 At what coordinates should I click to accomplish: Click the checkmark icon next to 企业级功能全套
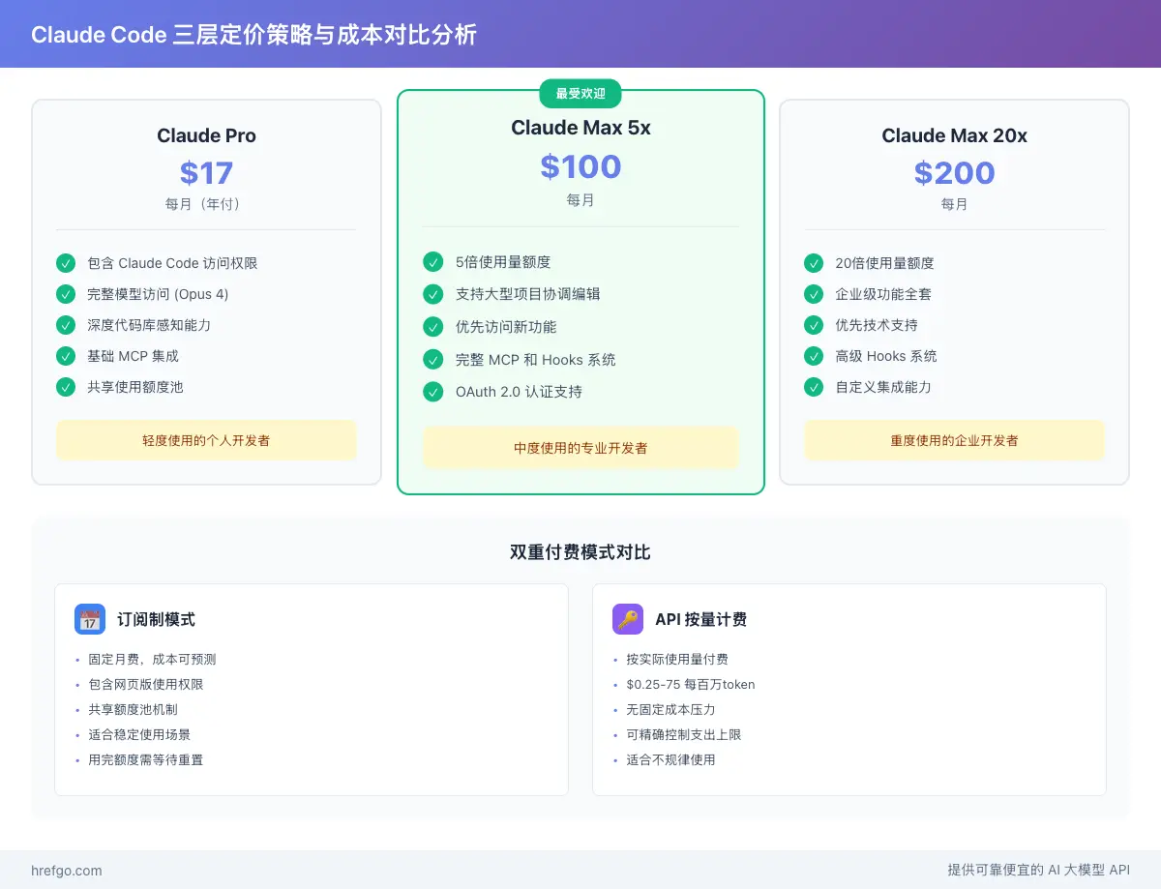pyautogui.click(x=814, y=294)
